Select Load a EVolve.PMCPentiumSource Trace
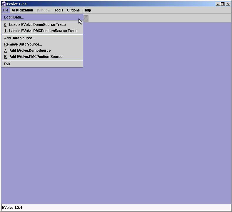Screen dimensions: 232x212 tap(42, 31)
